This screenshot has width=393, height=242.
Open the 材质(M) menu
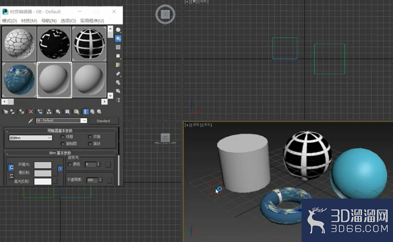click(x=29, y=21)
